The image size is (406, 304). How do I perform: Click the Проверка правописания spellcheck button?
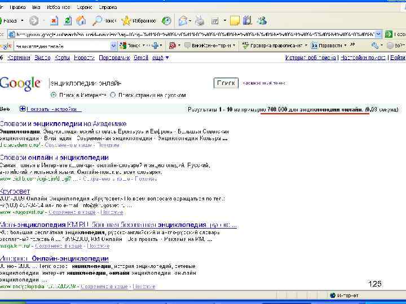coord(272,46)
